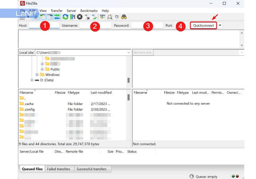Click the local file list scrollbar thumb
This screenshot has width=256, height=179.
point(128,97)
